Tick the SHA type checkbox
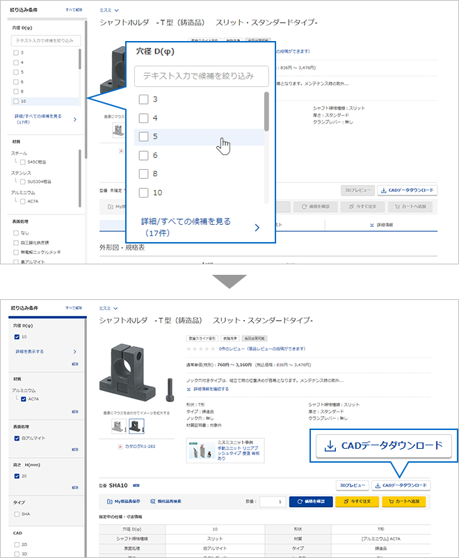This screenshot has height=558, width=459. [x=17, y=514]
